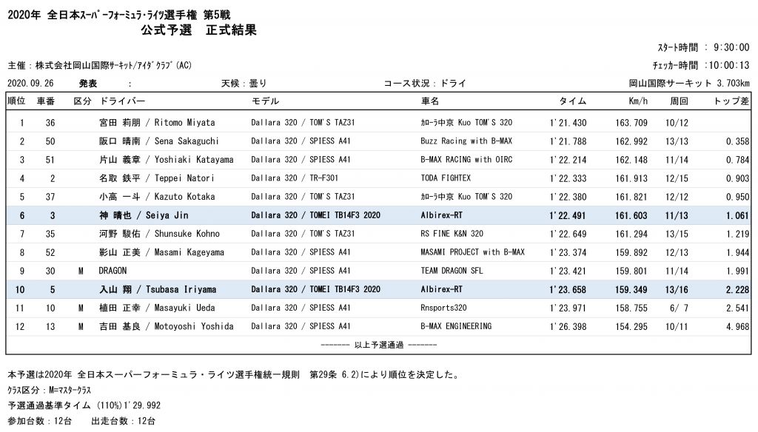Select highlighted driver Tsubasa Iriyama

point(158,289)
